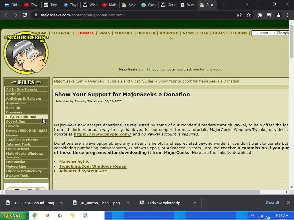Click Show all downloads
This screenshot has height=220, width=294.
272,203
